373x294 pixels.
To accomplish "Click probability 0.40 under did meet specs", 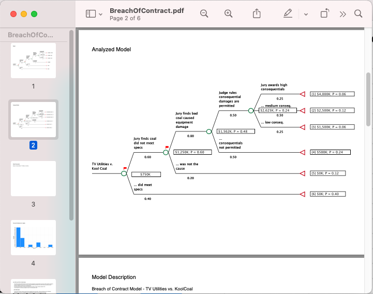I will [148, 199].
